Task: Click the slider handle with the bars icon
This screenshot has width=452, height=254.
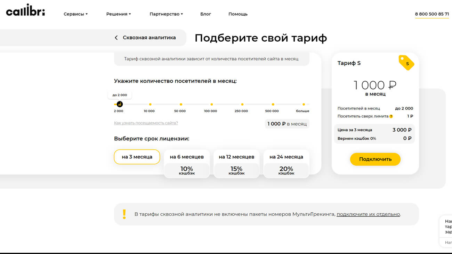Action: coord(120,104)
